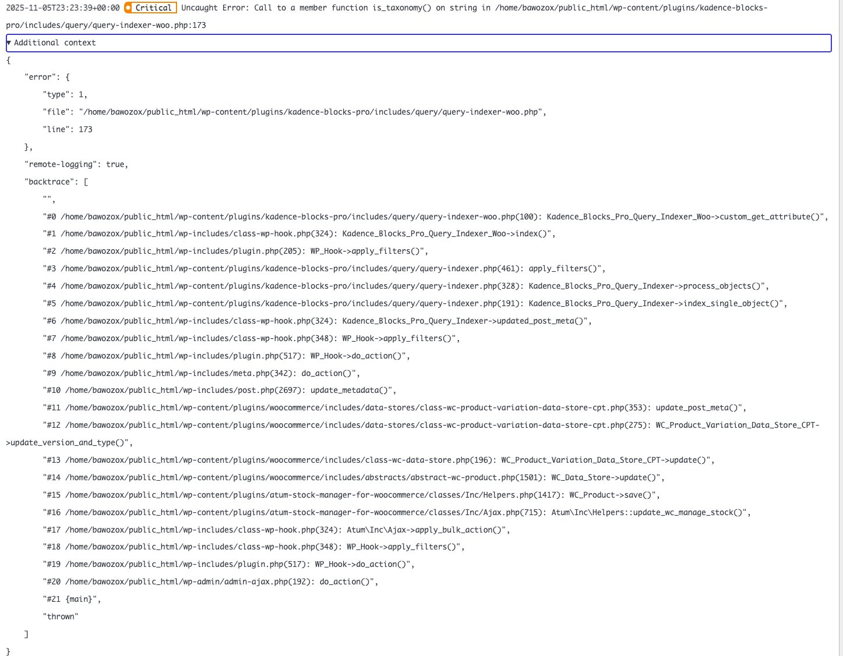Viewport: 843px width, 656px height.
Task: Click the "file" path line in JSON
Action: pyautogui.click(x=294, y=112)
